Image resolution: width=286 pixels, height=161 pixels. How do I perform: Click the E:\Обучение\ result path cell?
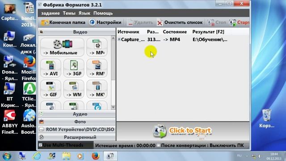point(210,39)
